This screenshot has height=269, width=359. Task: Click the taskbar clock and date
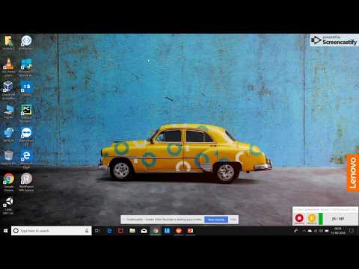[338, 231]
